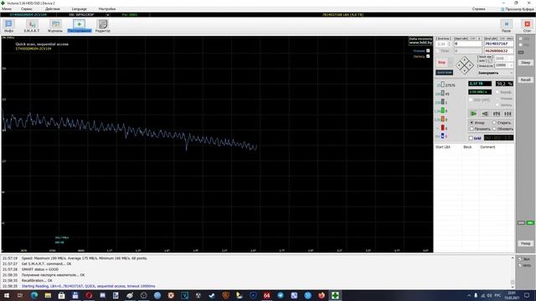
Task: Click the Firefox icon in taskbar
Action: click(x=322, y=295)
